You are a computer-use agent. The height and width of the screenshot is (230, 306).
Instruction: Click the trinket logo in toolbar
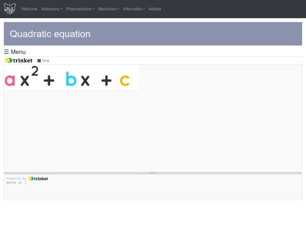[19, 60]
